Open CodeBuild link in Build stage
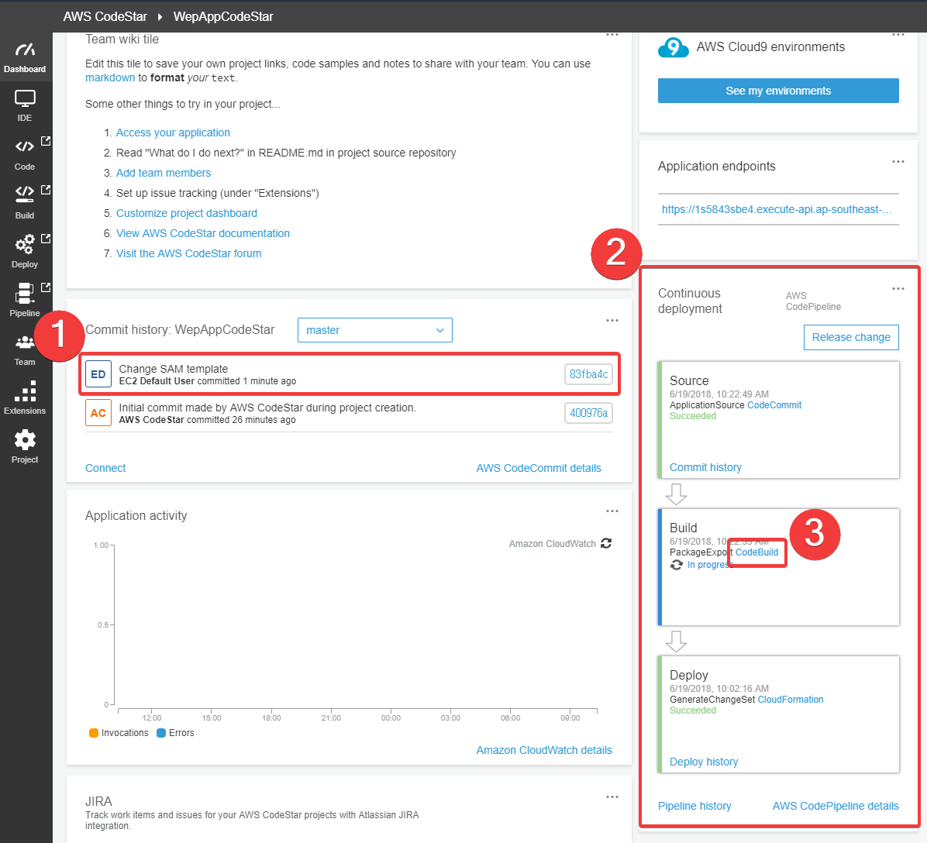Screen dimensions: 927x843 (x=756, y=552)
